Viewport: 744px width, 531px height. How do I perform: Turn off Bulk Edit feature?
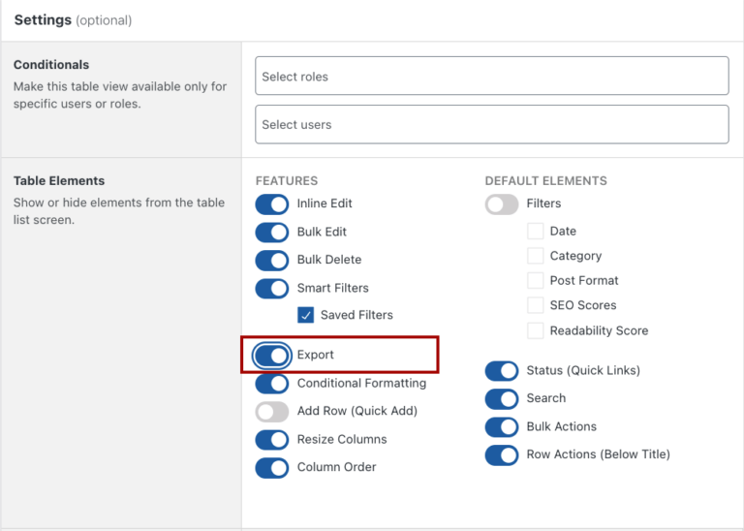click(272, 233)
